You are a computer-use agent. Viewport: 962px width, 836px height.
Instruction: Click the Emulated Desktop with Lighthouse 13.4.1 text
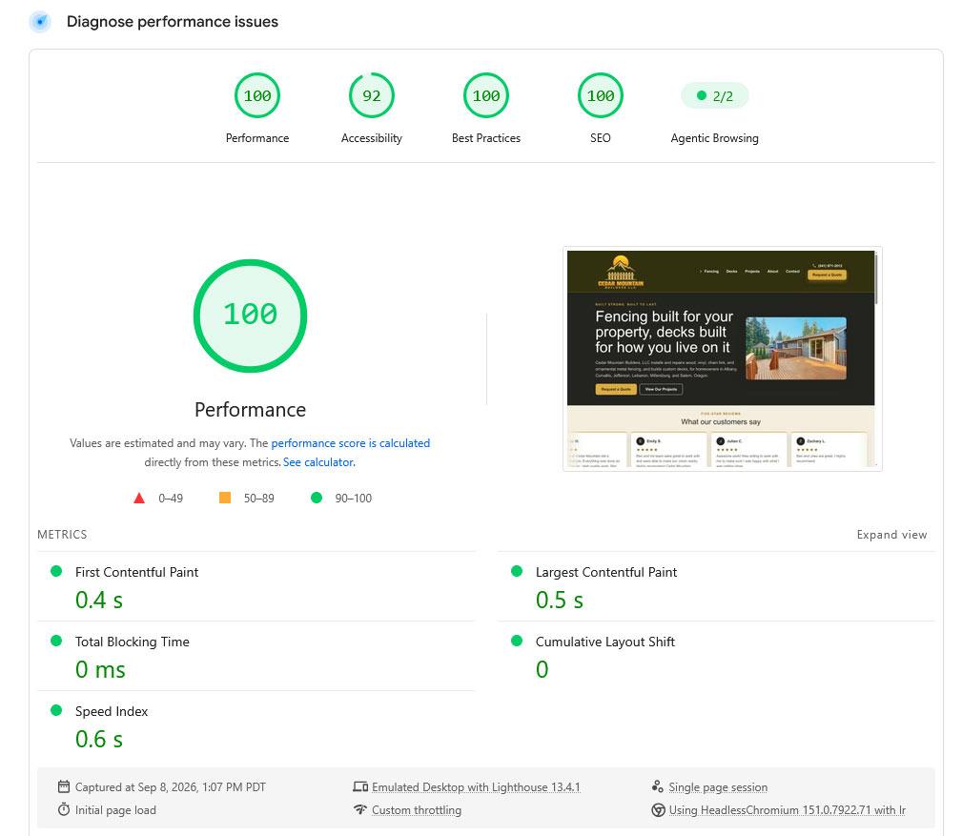click(x=476, y=787)
